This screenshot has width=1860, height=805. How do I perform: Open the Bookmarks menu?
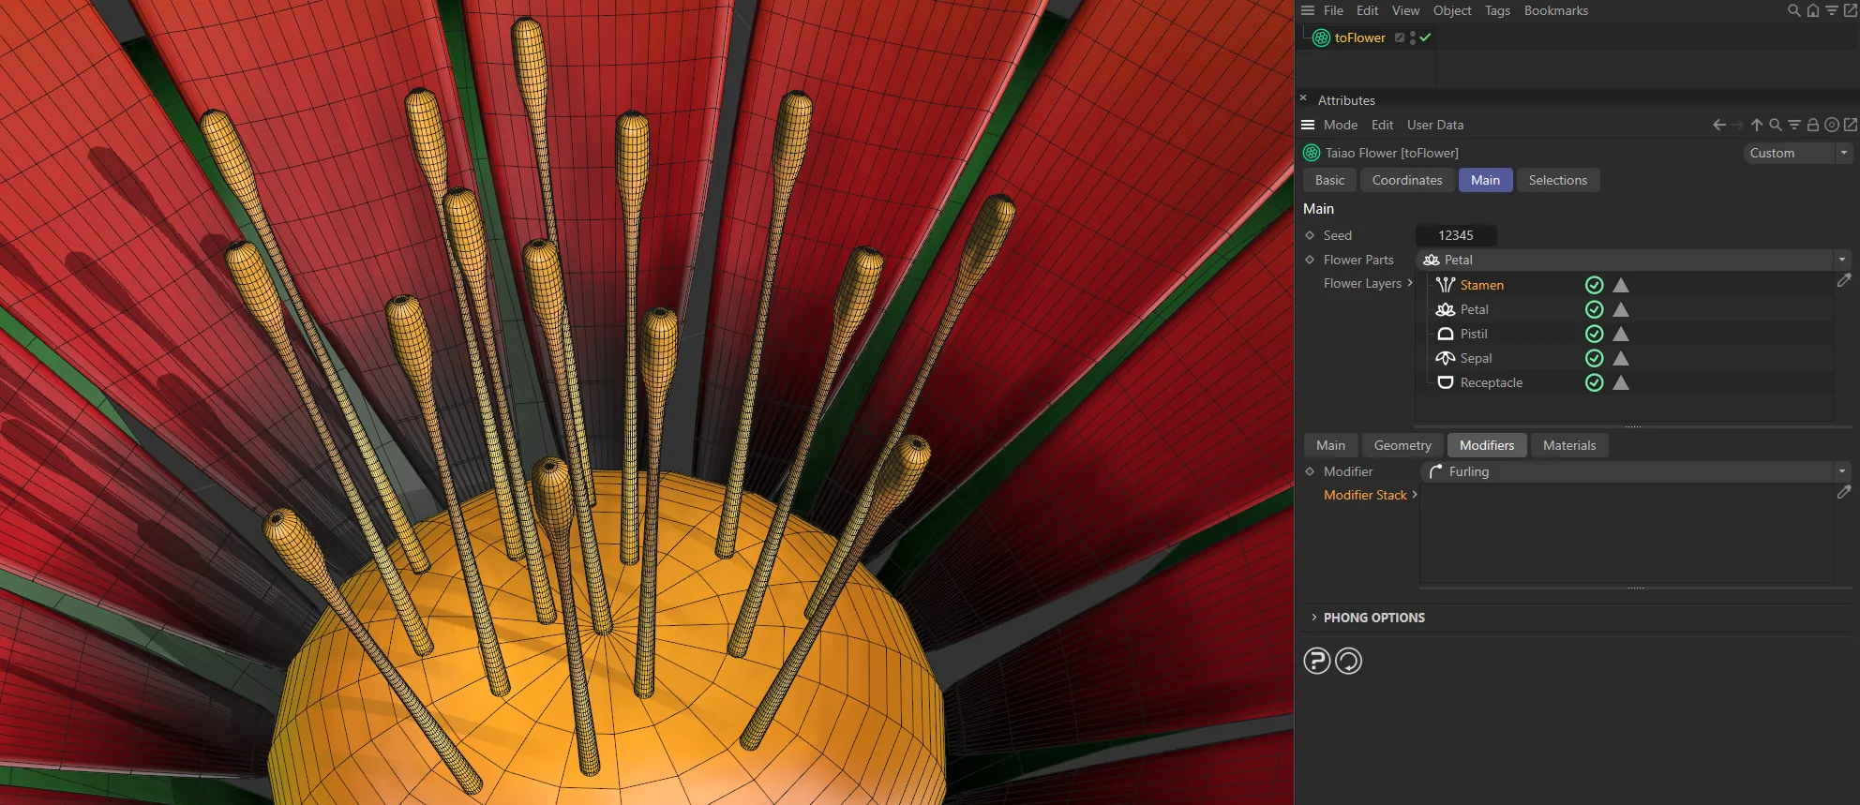[x=1556, y=10]
